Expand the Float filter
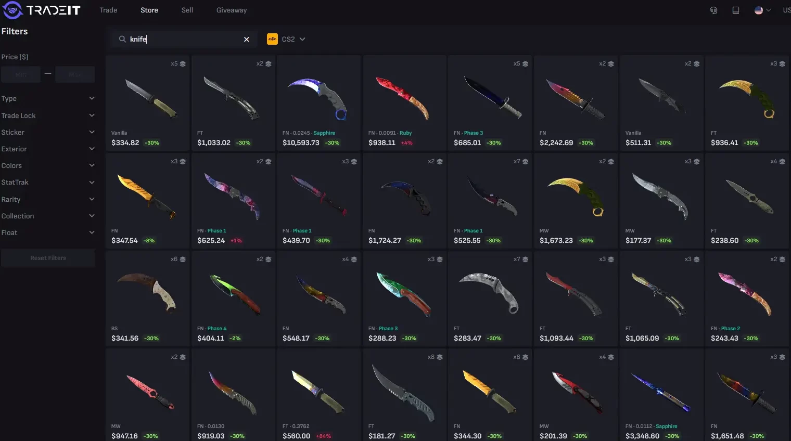The height and width of the screenshot is (441, 791). pyautogui.click(x=48, y=232)
